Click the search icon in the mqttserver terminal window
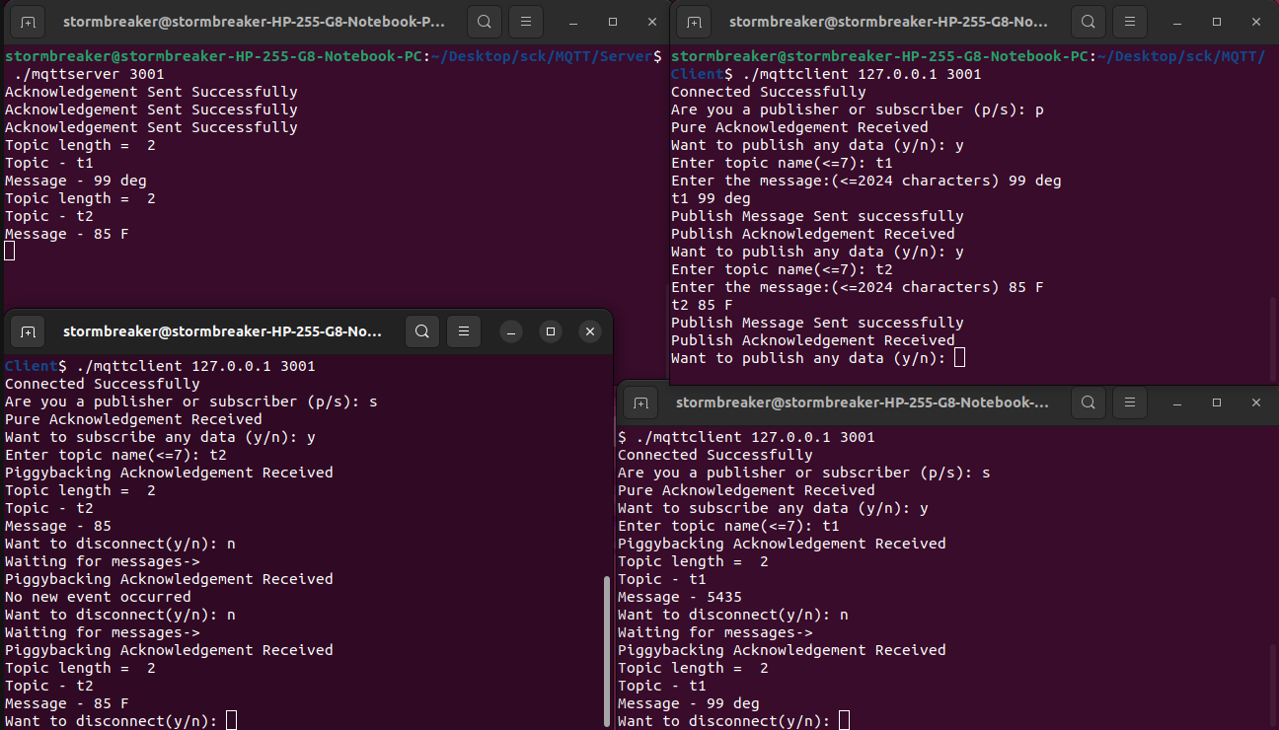Screen dimensions: 1279x730 484,21
